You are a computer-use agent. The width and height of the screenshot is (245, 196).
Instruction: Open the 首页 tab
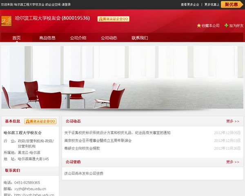point(16,38)
